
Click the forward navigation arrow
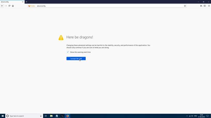point(6,6)
